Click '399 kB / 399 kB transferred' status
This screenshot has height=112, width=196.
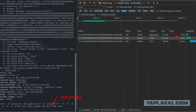104,110
